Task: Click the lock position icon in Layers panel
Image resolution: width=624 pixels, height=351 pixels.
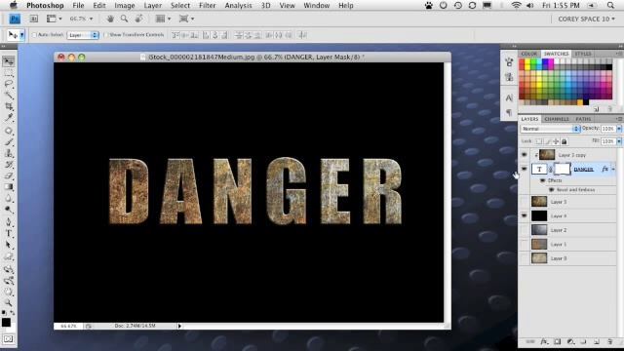Action: point(556,141)
